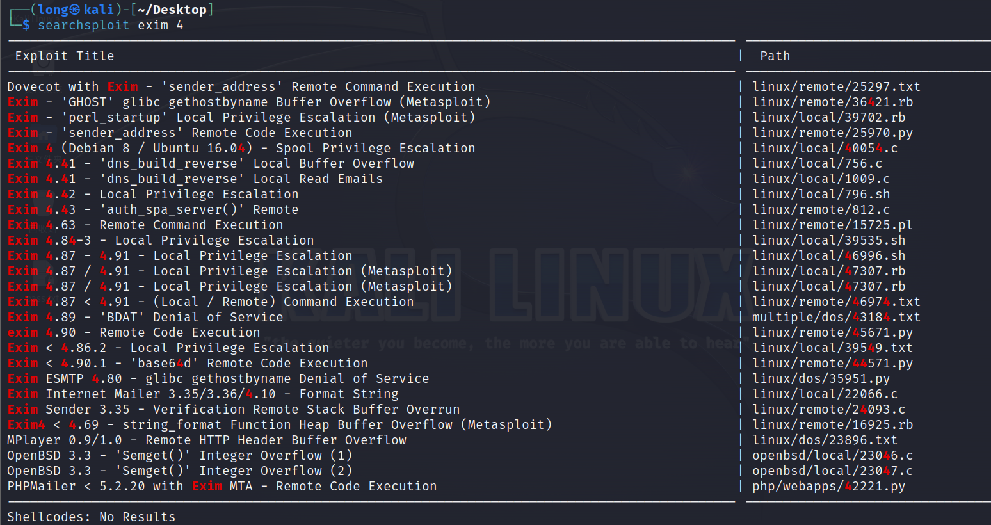Image resolution: width=991 pixels, height=525 pixels.
Task: Select the exim 4.90 Remote Code Execution title
Action: coord(134,332)
